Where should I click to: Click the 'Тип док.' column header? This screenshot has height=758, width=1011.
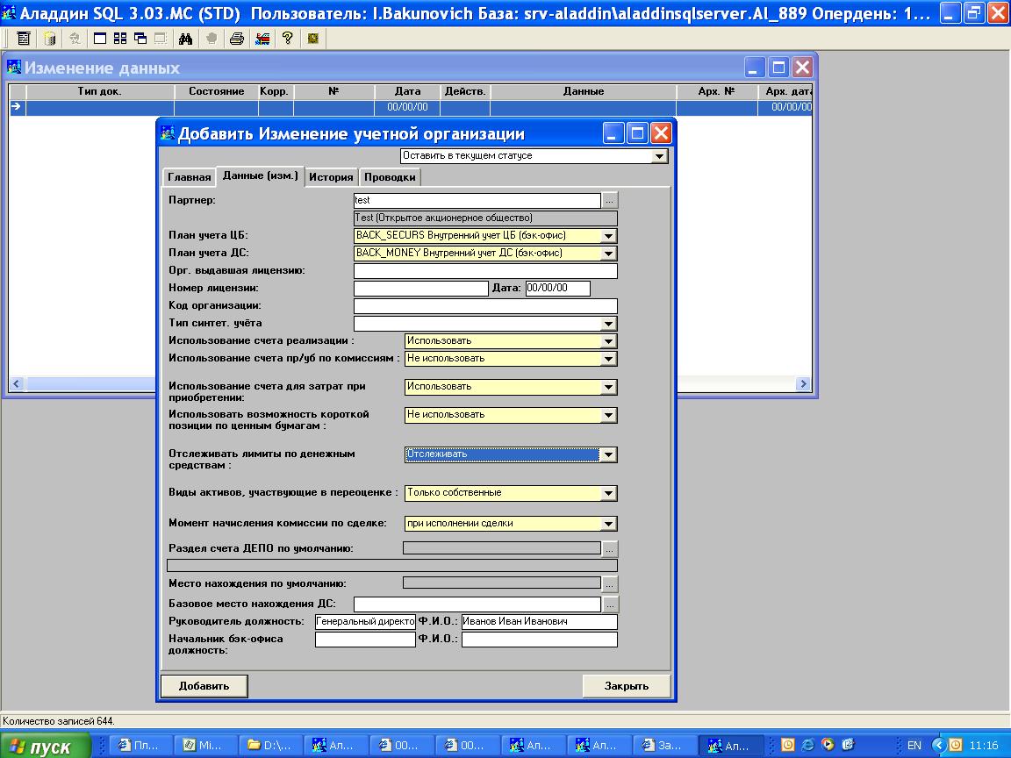coord(100,91)
